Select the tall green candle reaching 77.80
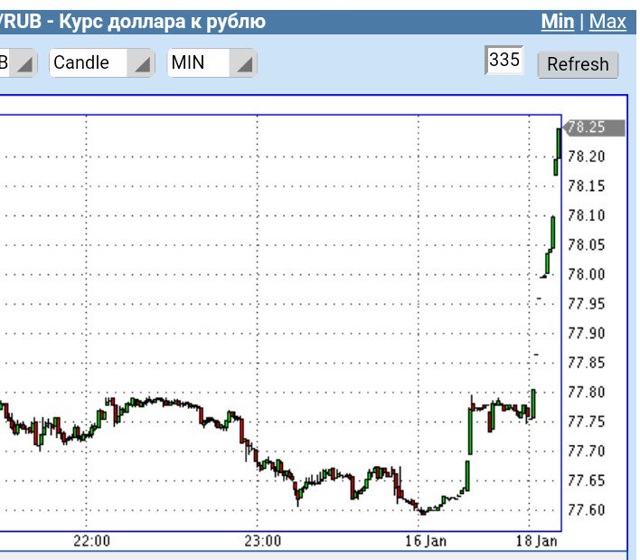The width and height of the screenshot is (640, 560). click(533, 404)
